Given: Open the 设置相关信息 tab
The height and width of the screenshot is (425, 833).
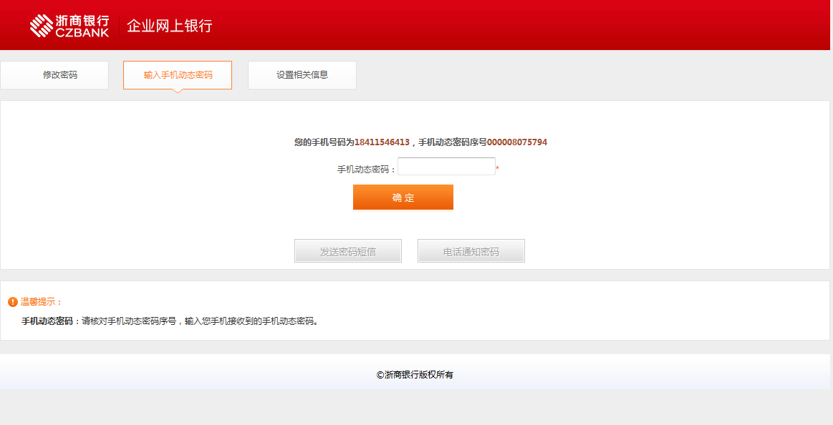Looking at the screenshot, I should coord(302,75).
